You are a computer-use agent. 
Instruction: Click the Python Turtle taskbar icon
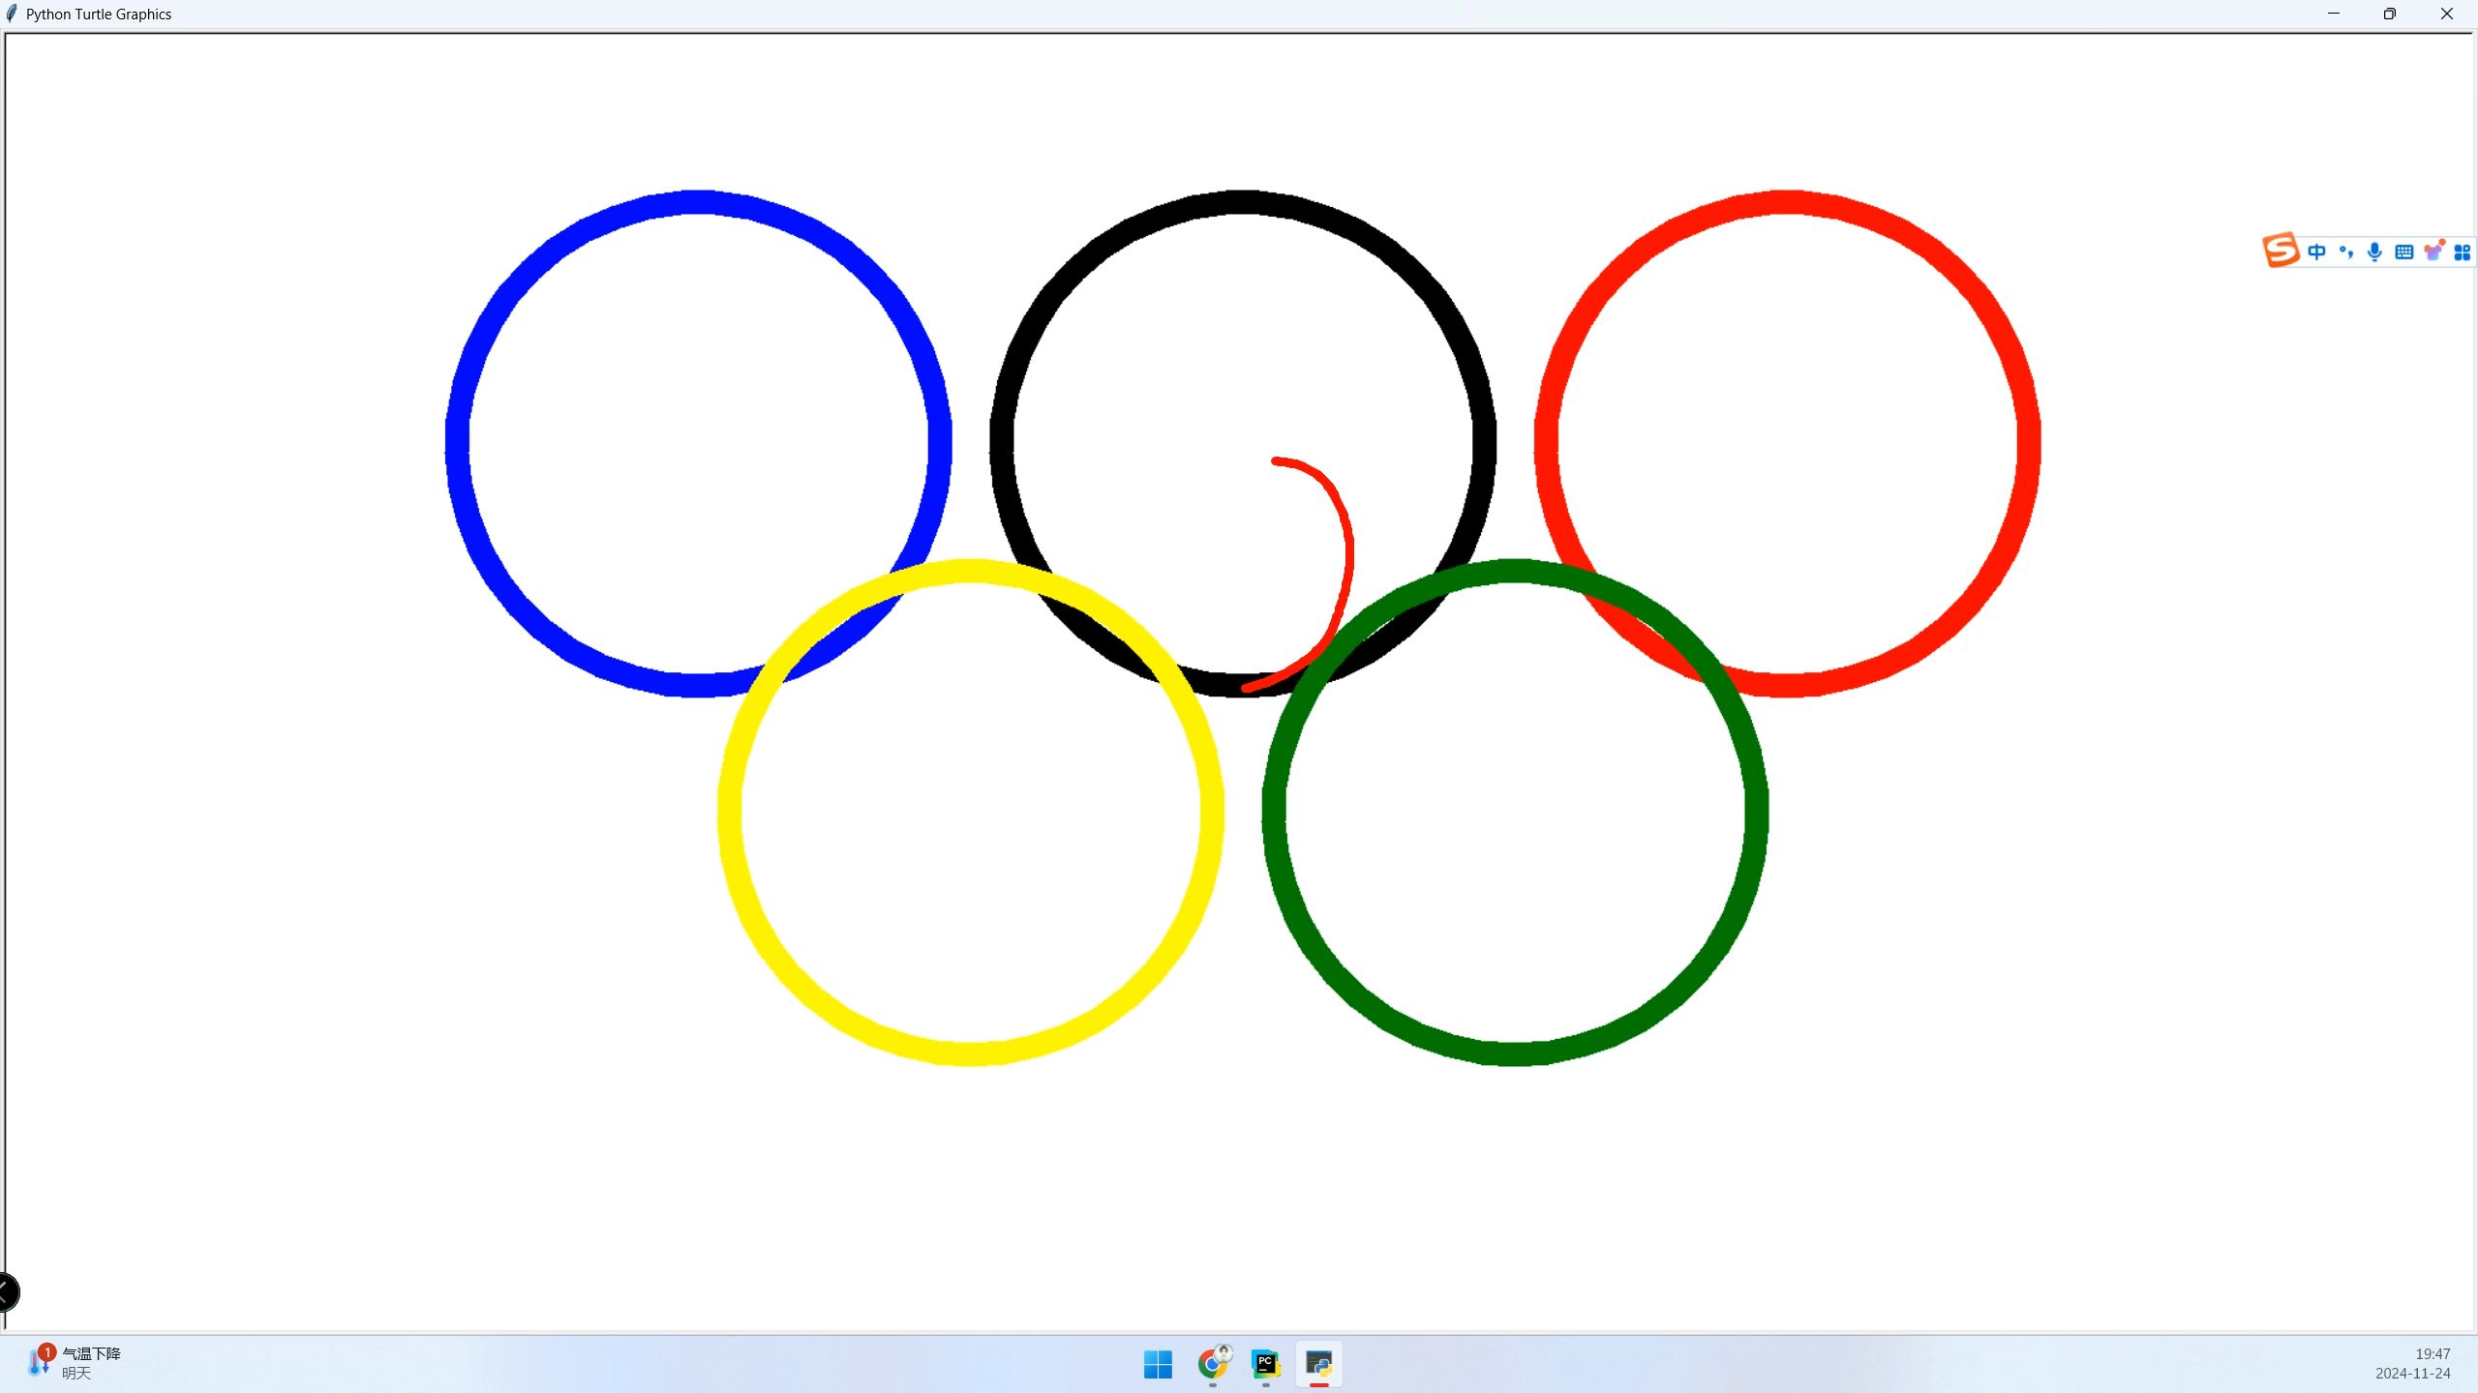1318,1364
